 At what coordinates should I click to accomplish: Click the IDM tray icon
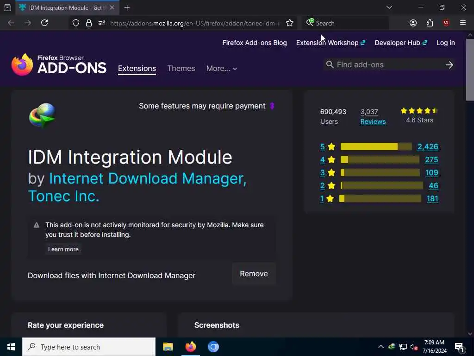point(392,347)
